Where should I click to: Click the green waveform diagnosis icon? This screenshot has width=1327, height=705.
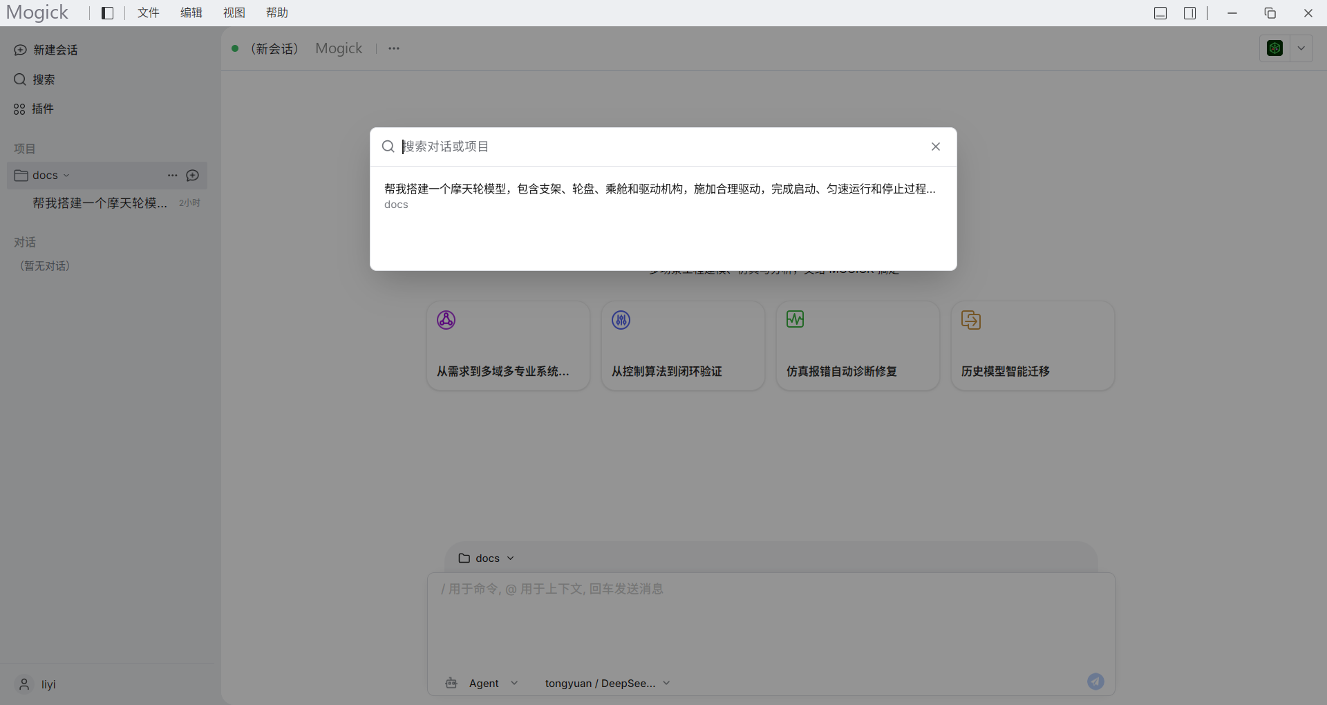[x=796, y=319]
